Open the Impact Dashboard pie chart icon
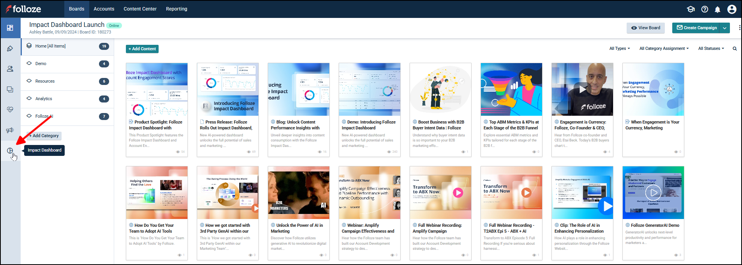The image size is (742, 265). coord(10,150)
